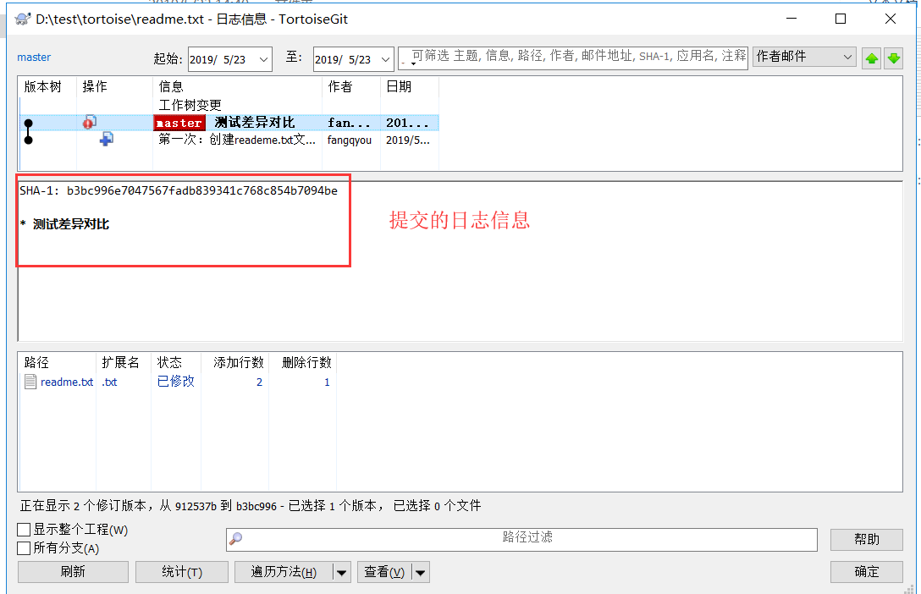921x594 pixels.
Task: Select the red master branch label
Action: point(179,122)
